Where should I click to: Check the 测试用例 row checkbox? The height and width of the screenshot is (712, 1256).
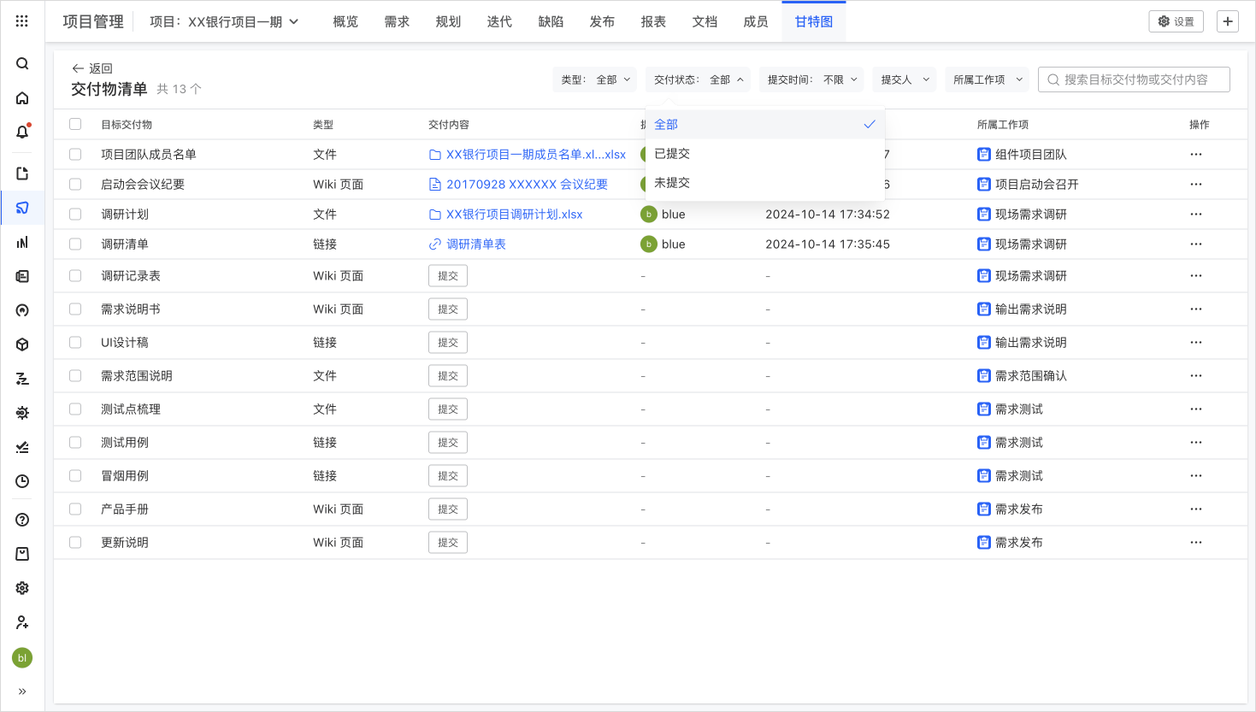(75, 443)
